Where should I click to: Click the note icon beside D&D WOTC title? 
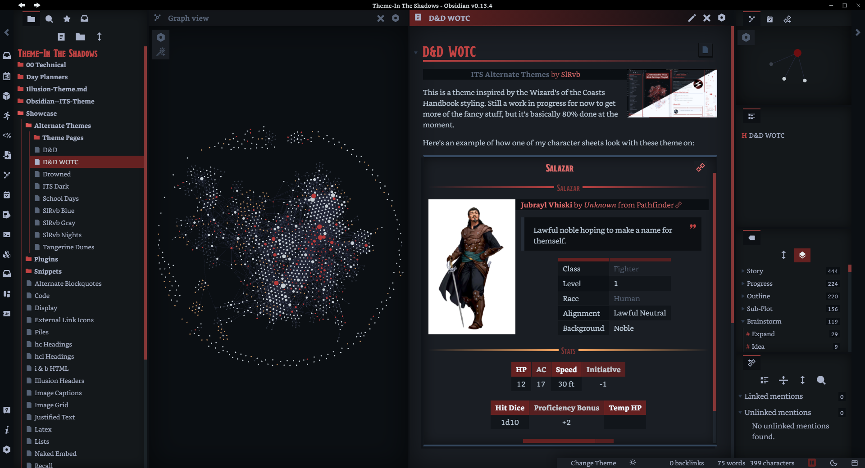click(705, 50)
